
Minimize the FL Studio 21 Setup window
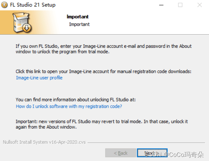coord(161,5)
